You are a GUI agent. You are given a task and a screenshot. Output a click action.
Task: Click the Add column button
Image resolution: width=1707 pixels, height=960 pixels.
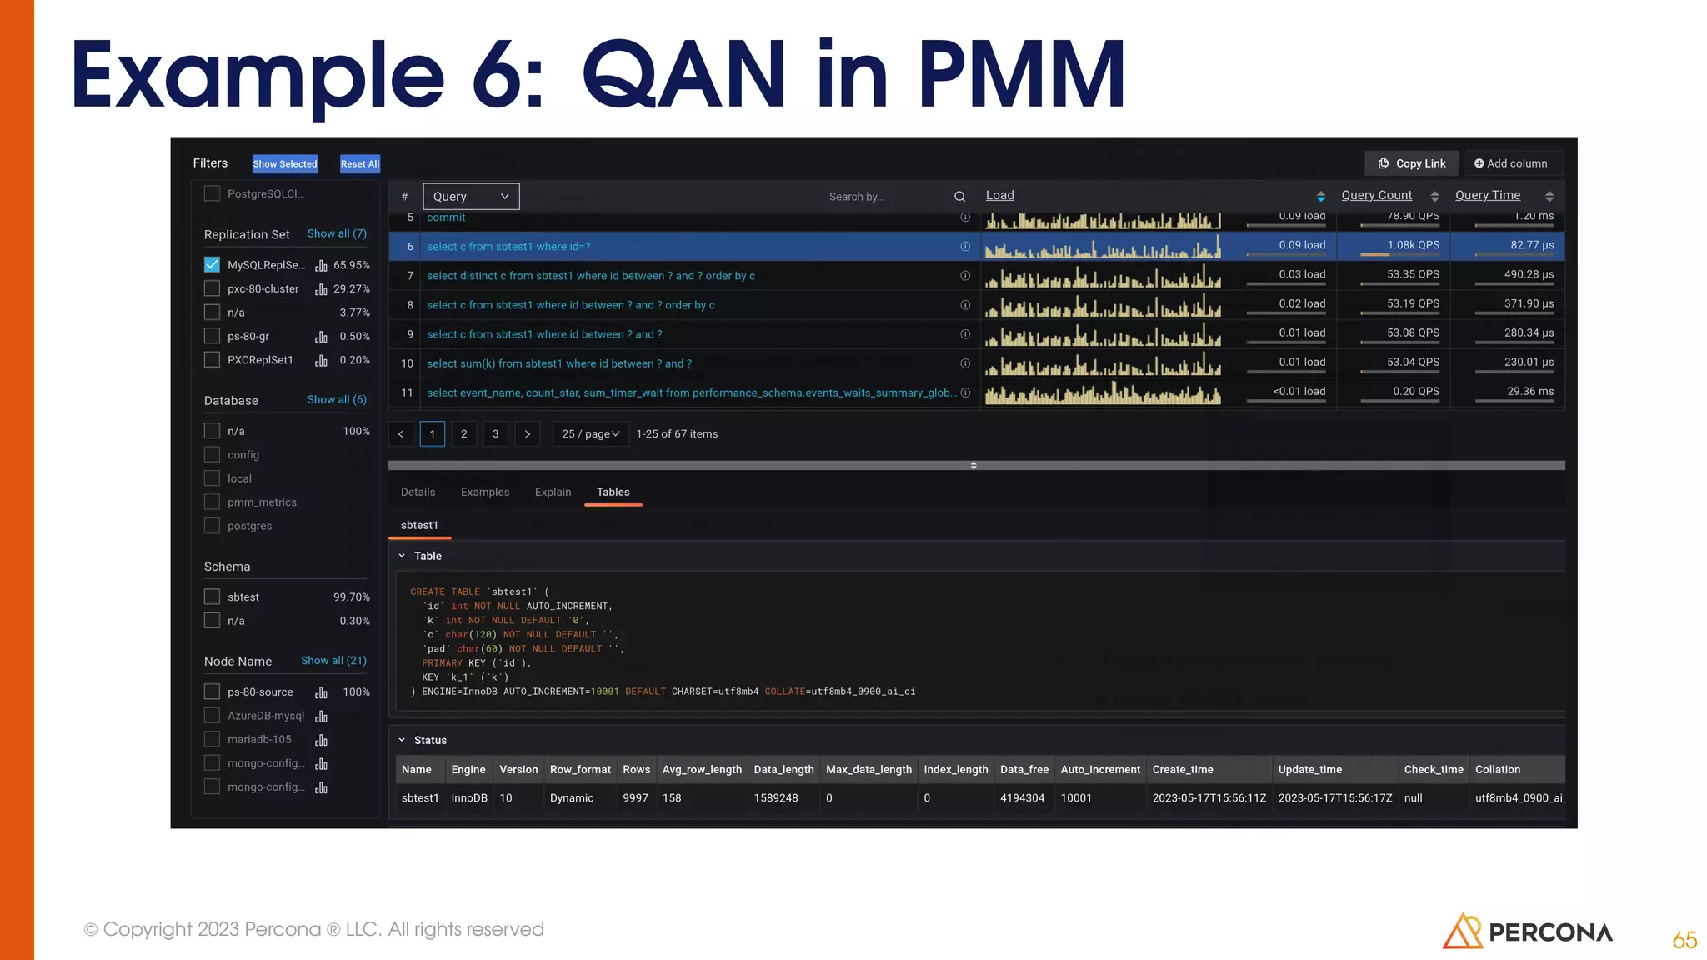click(1511, 163)
